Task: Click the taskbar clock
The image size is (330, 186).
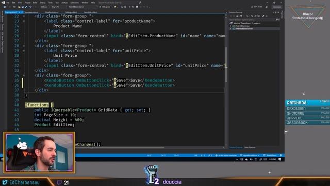Action: pos(272,160)
